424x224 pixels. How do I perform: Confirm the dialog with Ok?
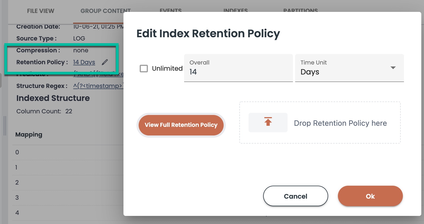point(370,196)
